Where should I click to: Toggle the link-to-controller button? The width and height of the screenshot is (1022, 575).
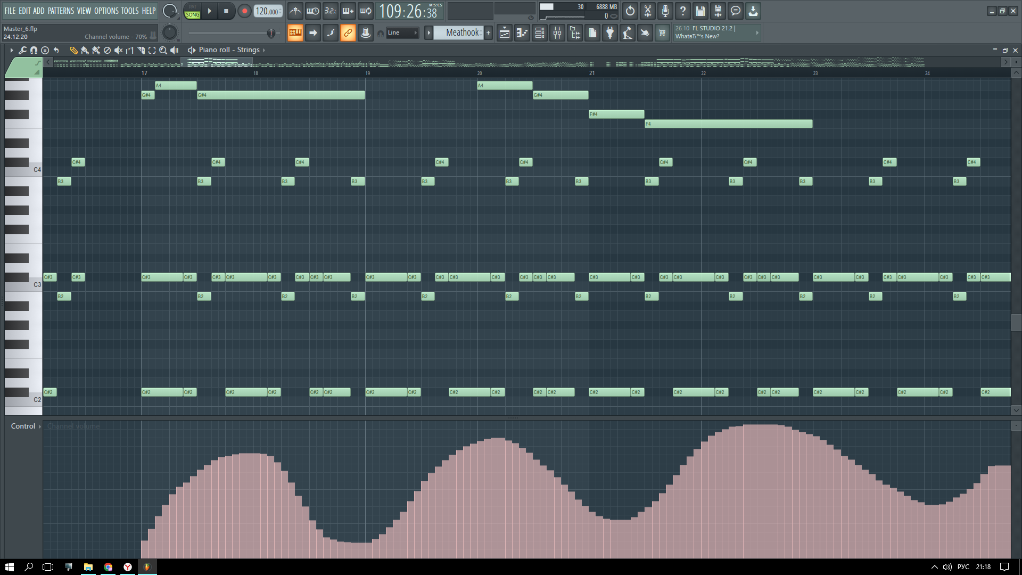point(348,33)
